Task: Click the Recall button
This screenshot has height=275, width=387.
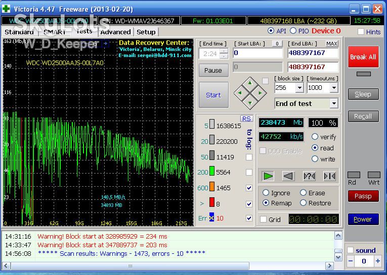Action: pyautogui.click(x=363, y=116)
